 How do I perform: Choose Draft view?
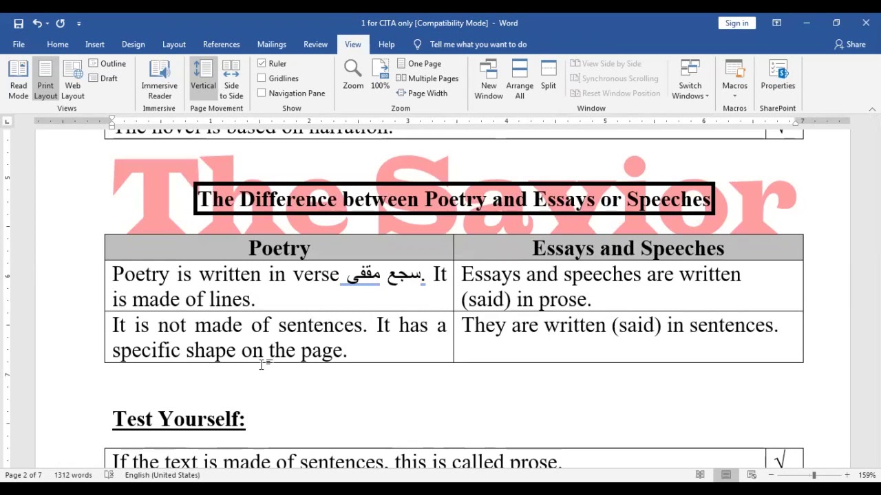103,78
